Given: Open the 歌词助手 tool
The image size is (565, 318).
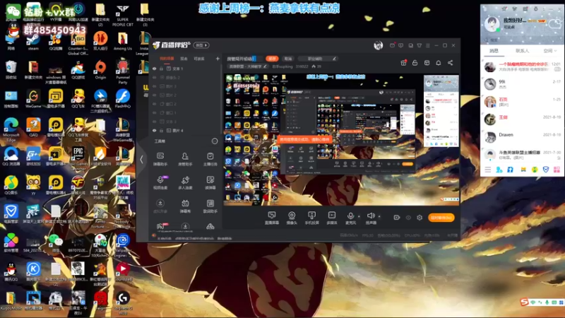Looking at the screenshot, I should [x=210, y=206].
